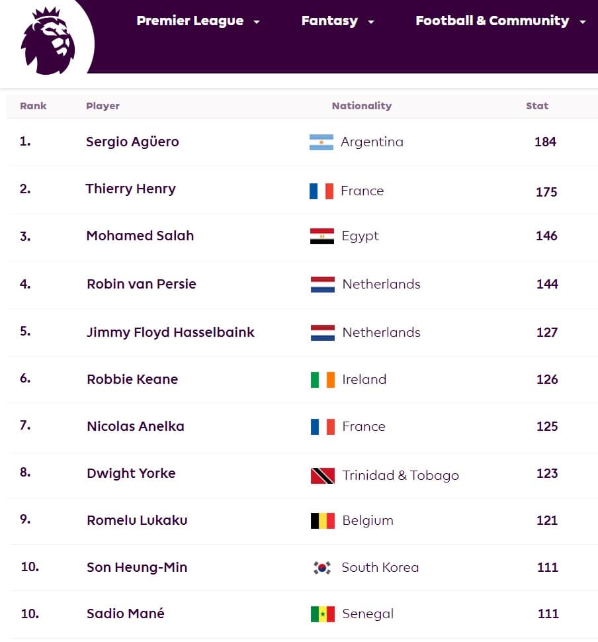
Task: Open the Fantasy menu item
Action: coord(329,21)
